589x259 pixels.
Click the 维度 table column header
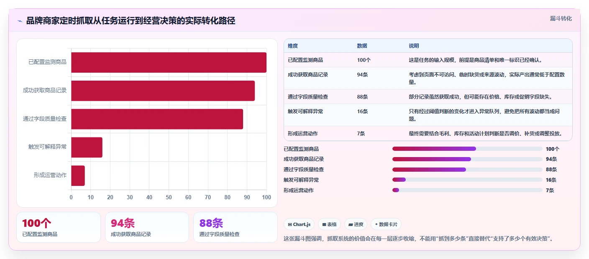point(293,46)
